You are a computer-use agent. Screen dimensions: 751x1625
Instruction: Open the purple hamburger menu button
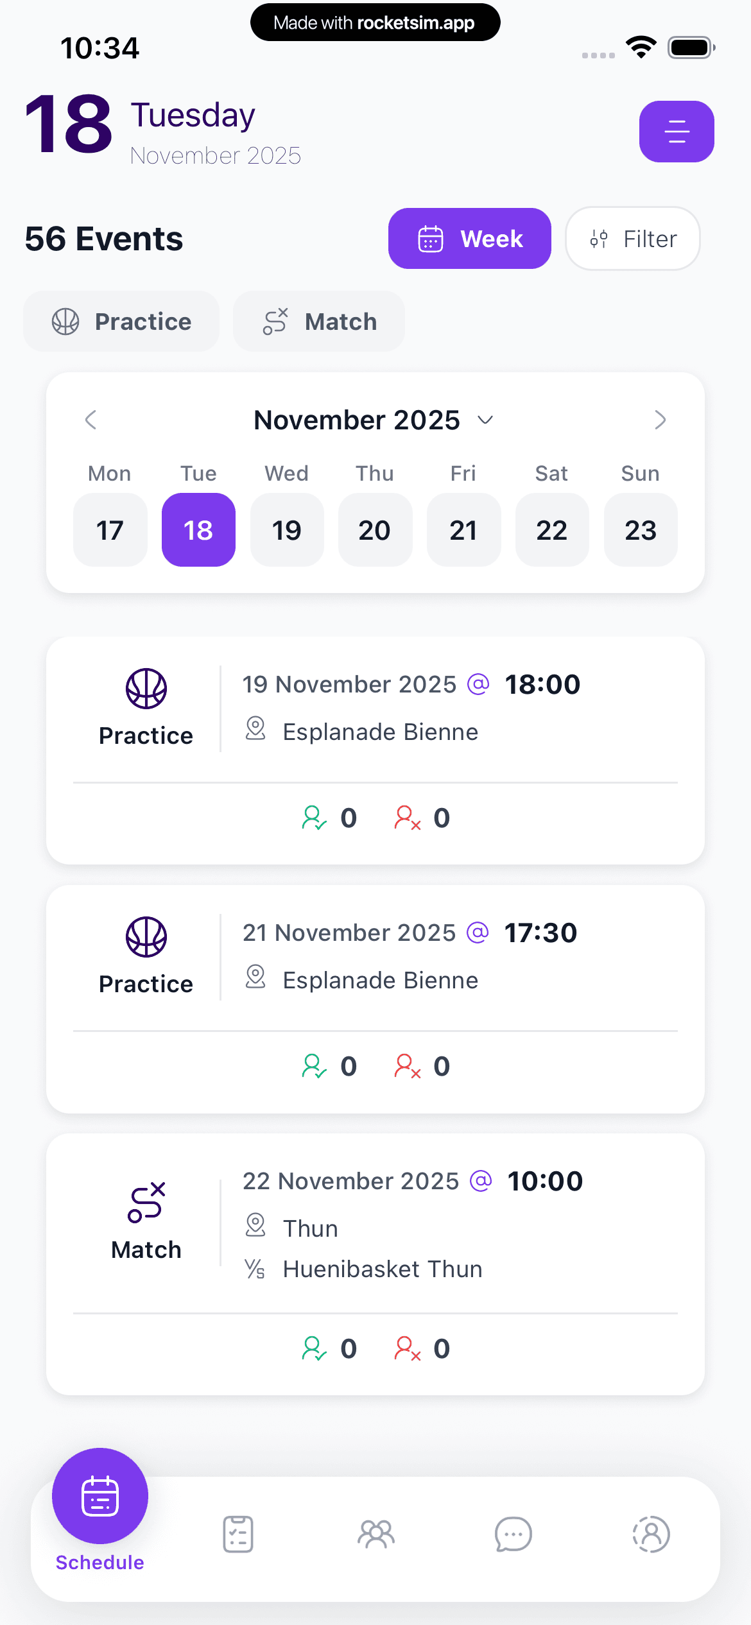point(677,132)
